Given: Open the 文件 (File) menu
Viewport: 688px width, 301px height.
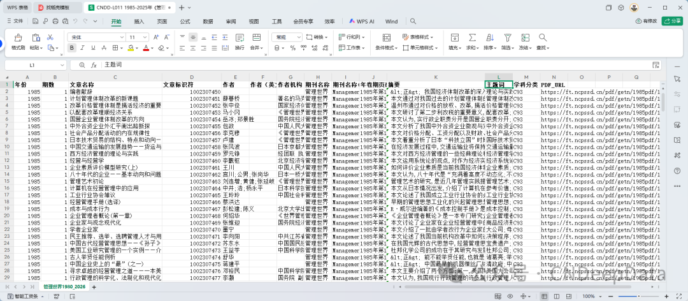Looking at the screenshot, I should coord(15,21).
